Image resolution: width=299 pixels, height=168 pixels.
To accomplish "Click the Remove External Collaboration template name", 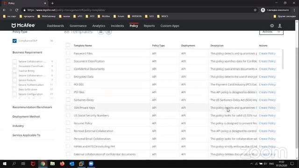I will point(93,131).
